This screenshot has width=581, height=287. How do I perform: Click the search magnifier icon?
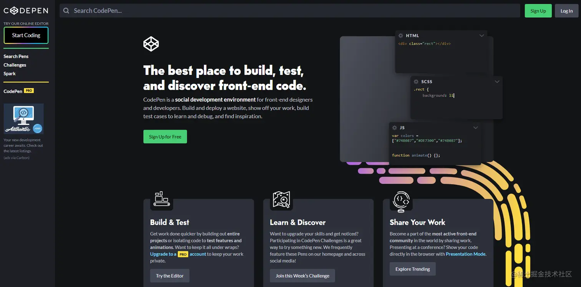[66, 11]
